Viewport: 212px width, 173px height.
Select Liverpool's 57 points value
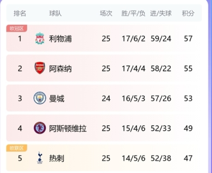click(x=188, y=39)
